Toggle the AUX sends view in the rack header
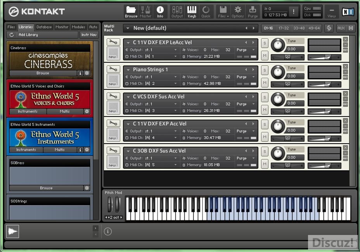The width and height of the screenshot is (360, 252). 341,28
